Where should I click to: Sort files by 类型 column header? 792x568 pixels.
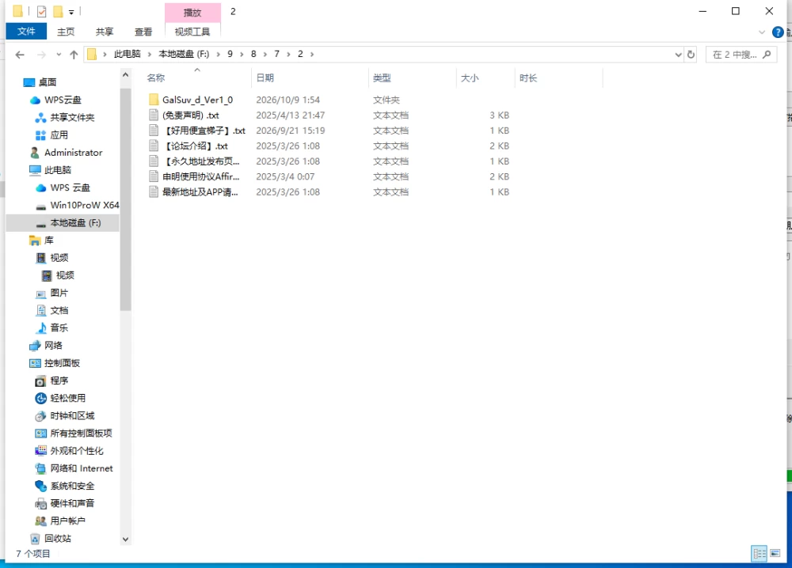click(382, 78)
